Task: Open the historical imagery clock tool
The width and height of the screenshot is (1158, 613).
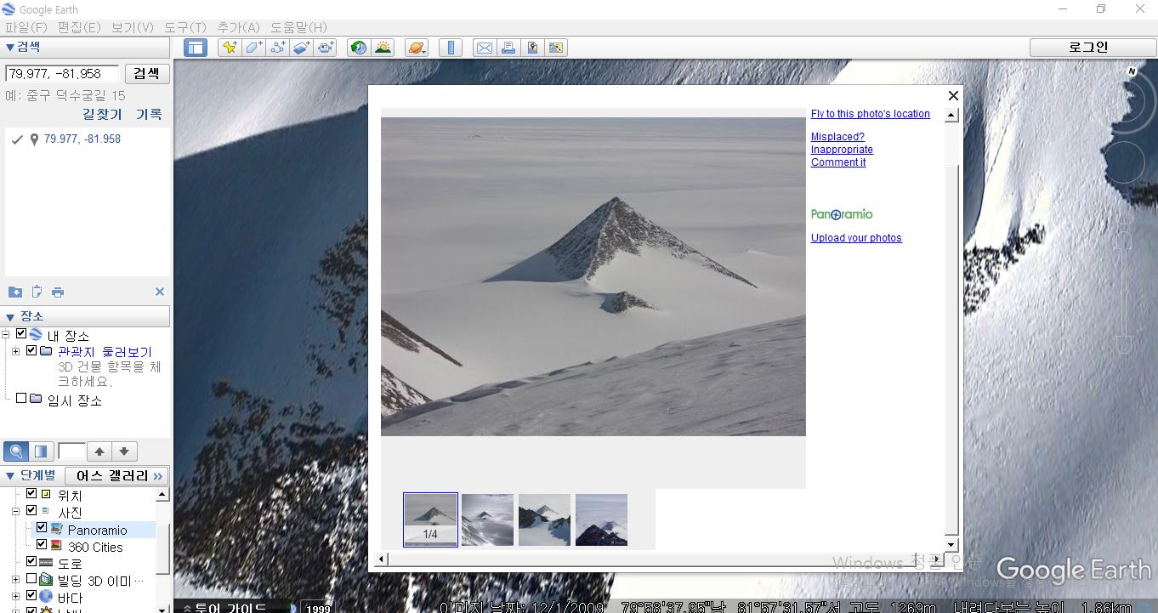Action: (358, 48)
